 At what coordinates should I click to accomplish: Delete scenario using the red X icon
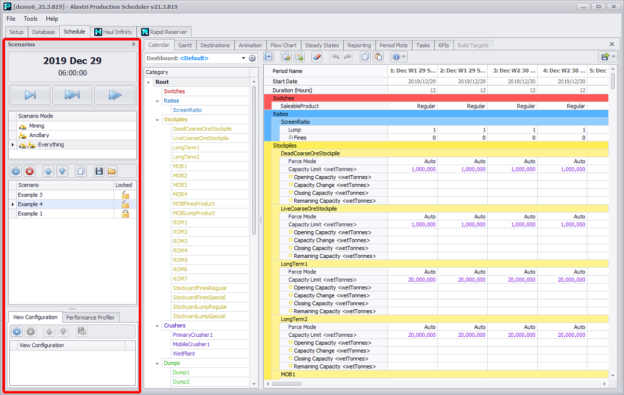30,171
